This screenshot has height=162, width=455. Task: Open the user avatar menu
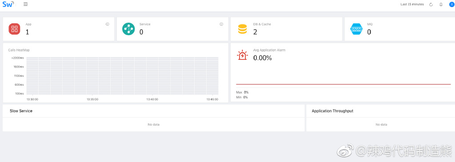(451, 4)
